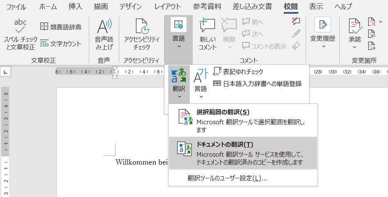The height and width of the screenshot is (197, 388).
Task: Go to next comment 次へ
Action: [253, 34]
